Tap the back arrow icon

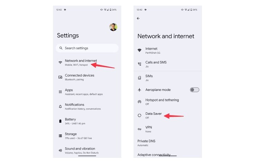138,18
